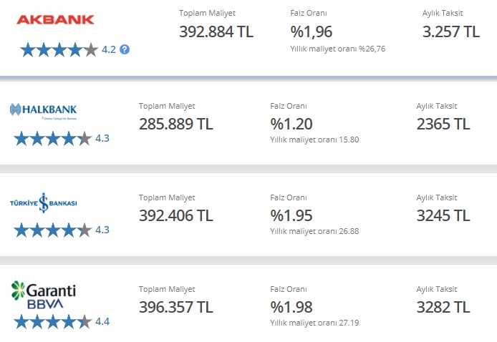The image size is (497, 342).
Task: Click İş Bankası star rating
Action: click(53, 230)
